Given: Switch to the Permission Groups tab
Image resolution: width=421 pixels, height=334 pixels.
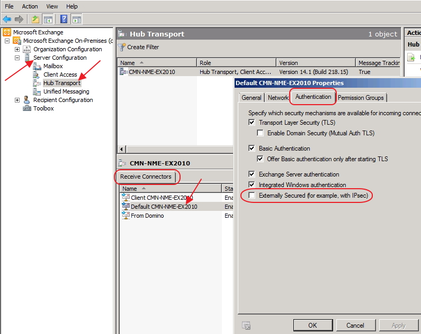Looking at the screenshot, I should pos(361,97).
